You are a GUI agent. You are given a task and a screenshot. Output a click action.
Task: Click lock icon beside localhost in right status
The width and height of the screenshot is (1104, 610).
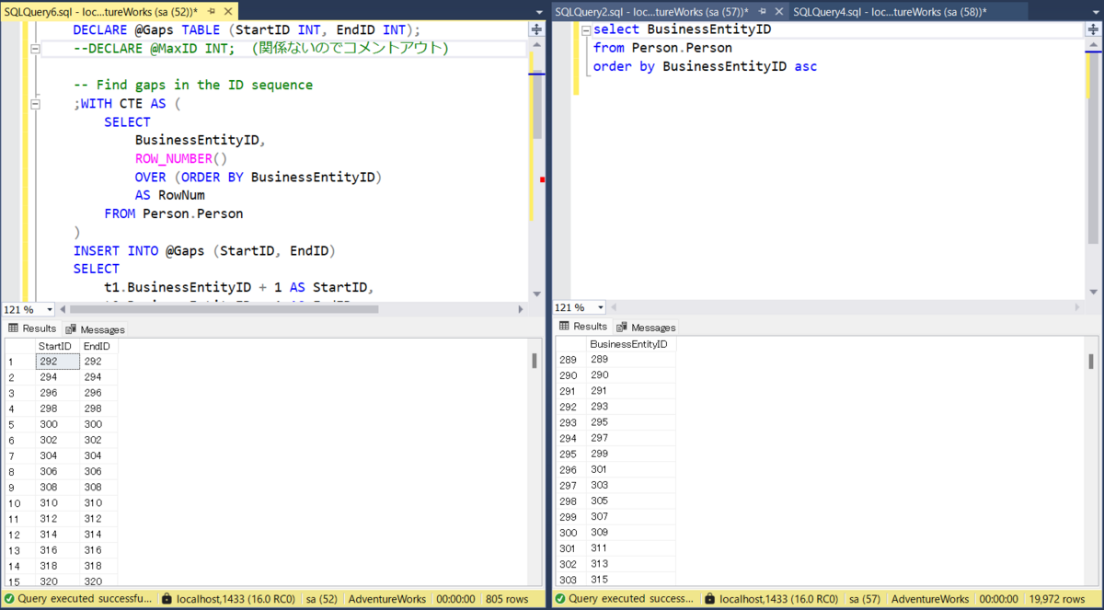(x=710, y=599)
